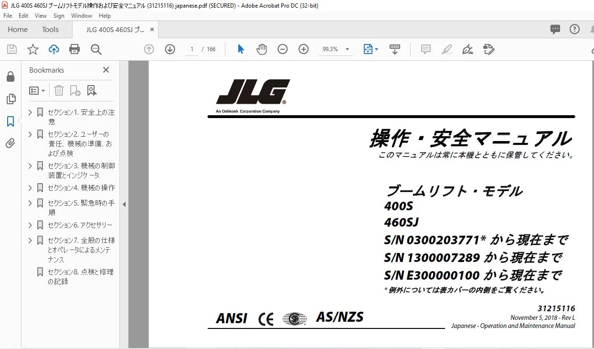This screenshot has height=349, width=594.
Task: Select the セクション4. 機械の操作 bookmark text
Action: point(81,187)
